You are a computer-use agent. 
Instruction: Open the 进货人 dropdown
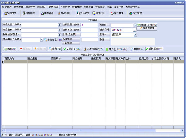[135, 35]
